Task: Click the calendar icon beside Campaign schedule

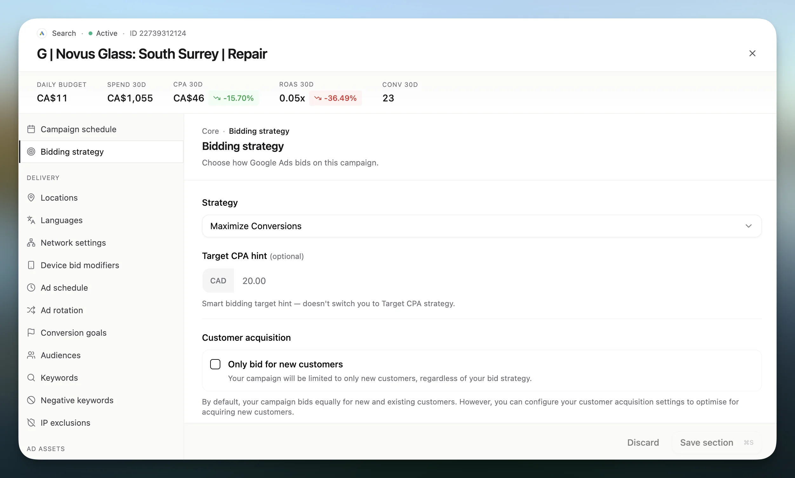Action: click(31, 129)
